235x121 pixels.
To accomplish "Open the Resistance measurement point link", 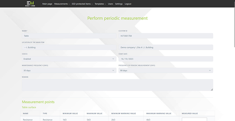I will coord(28,120).
